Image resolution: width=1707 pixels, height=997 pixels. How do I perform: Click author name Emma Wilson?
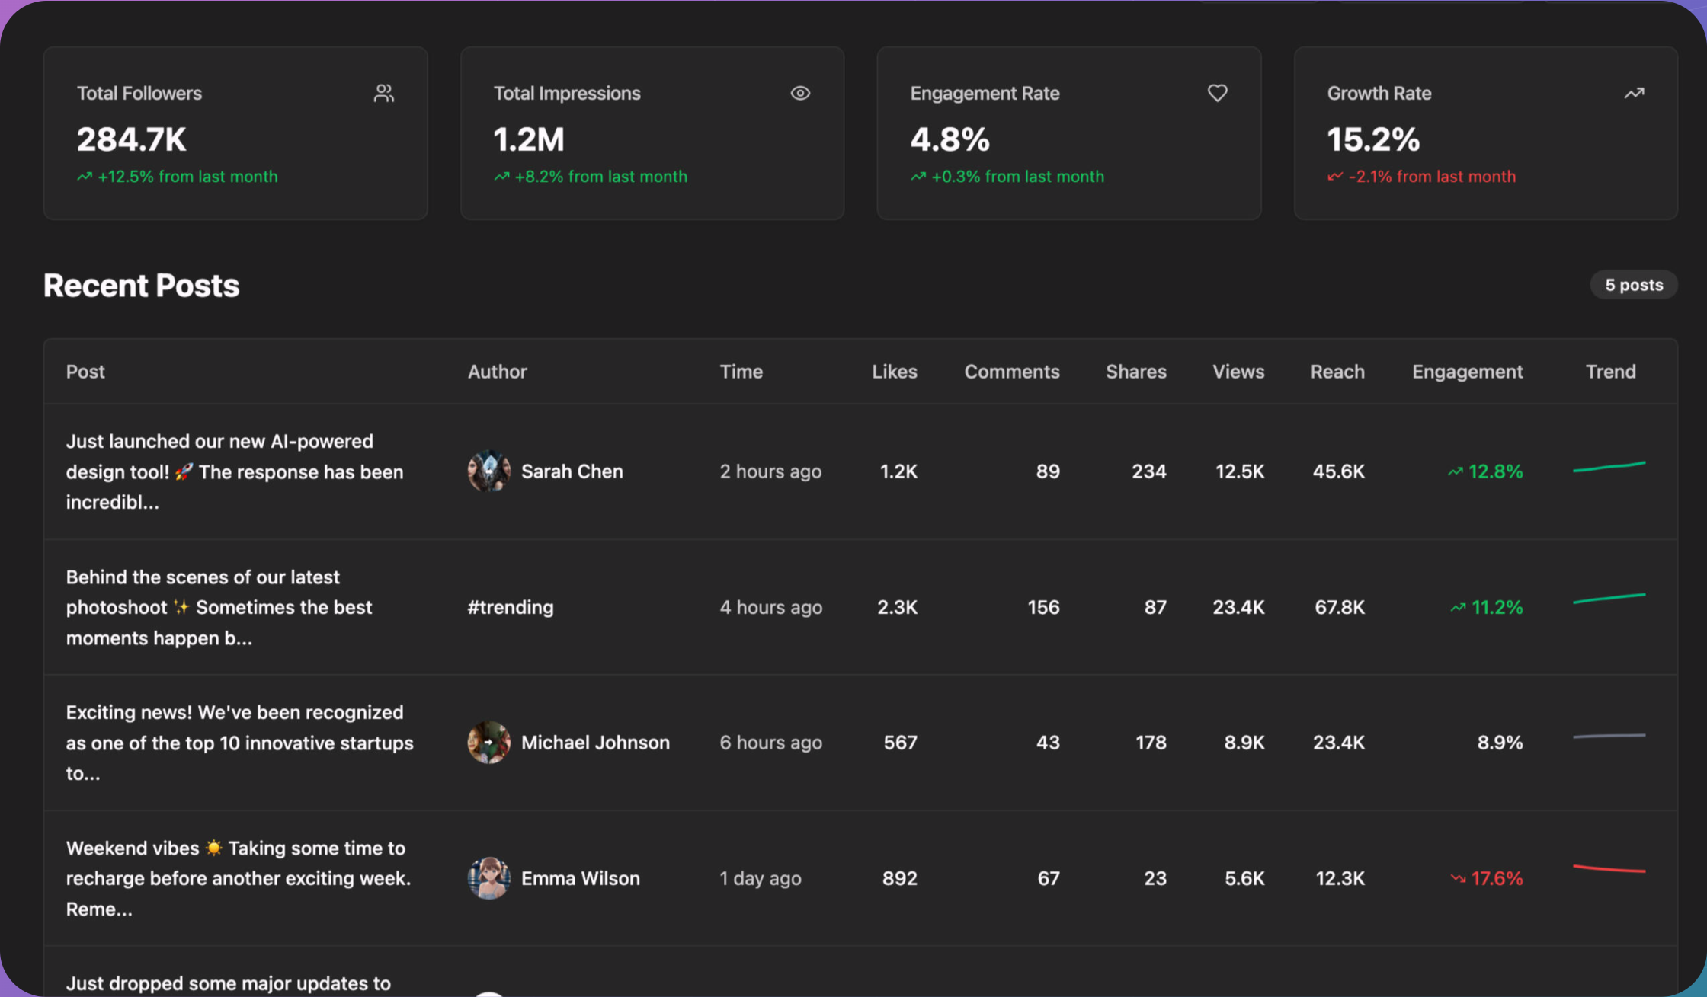[x=581, y=878]
